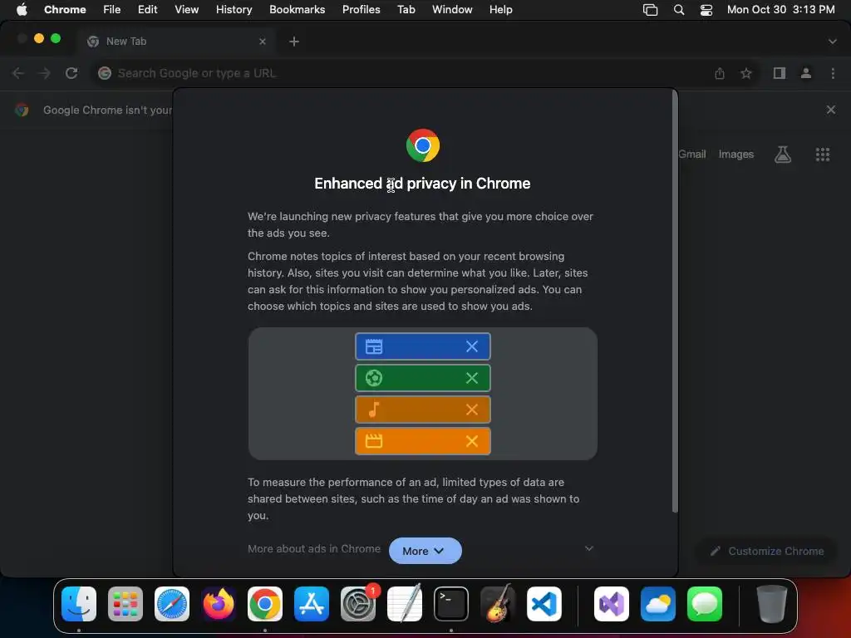
Task: Open Spotlight search in menu bar
Action: 678,10
